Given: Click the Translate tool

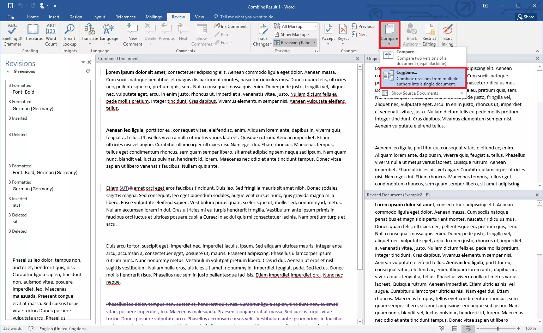Looking at the screenshot, I should pos(90,35).
